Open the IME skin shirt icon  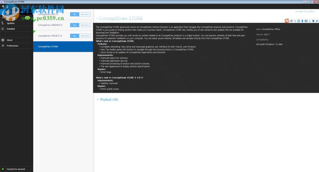[x=313, y=21]
